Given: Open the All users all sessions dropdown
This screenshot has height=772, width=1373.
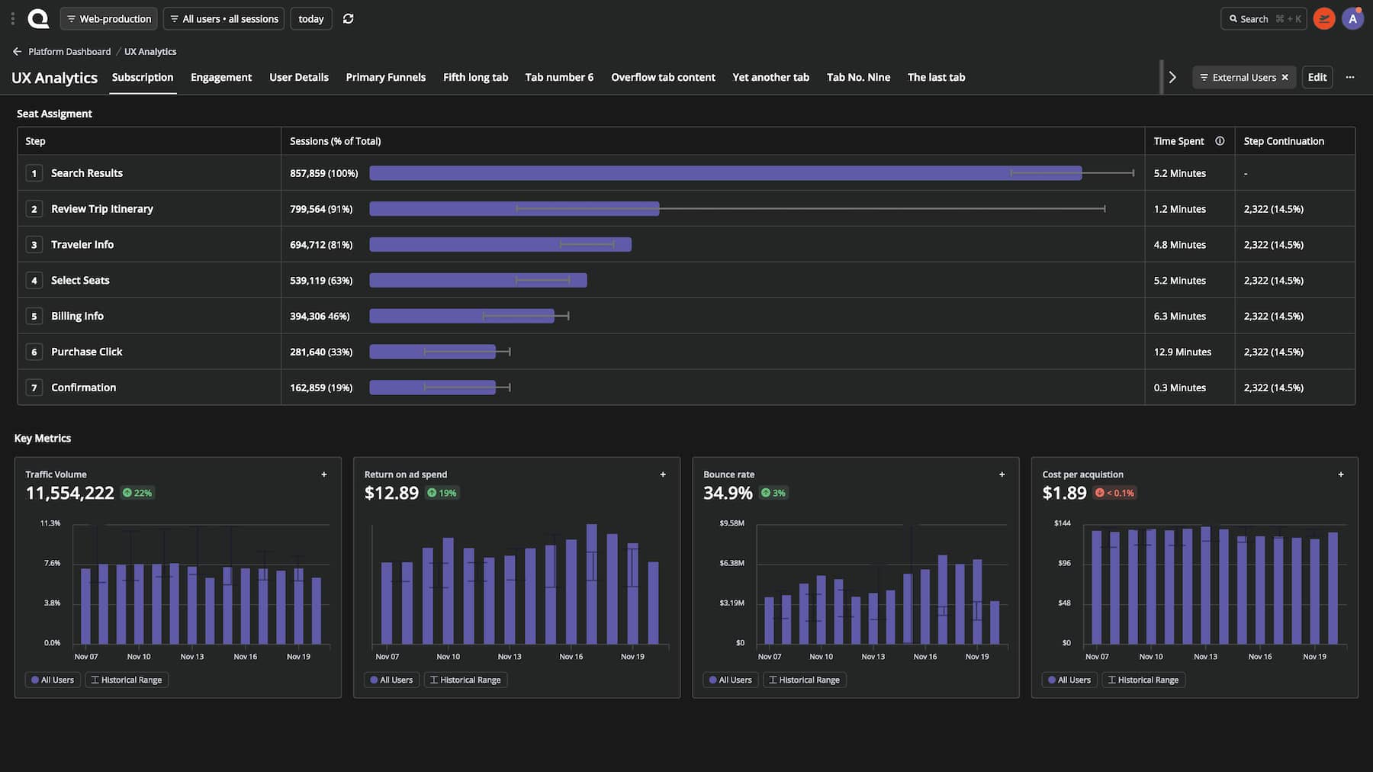Looking at the screenshot, I should [223, 18].
